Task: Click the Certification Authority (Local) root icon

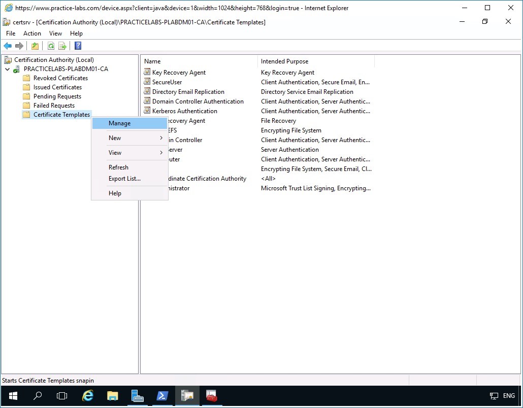Action: 8,60
